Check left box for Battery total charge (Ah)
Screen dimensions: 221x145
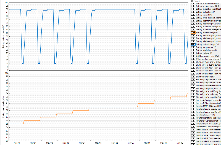192,50
